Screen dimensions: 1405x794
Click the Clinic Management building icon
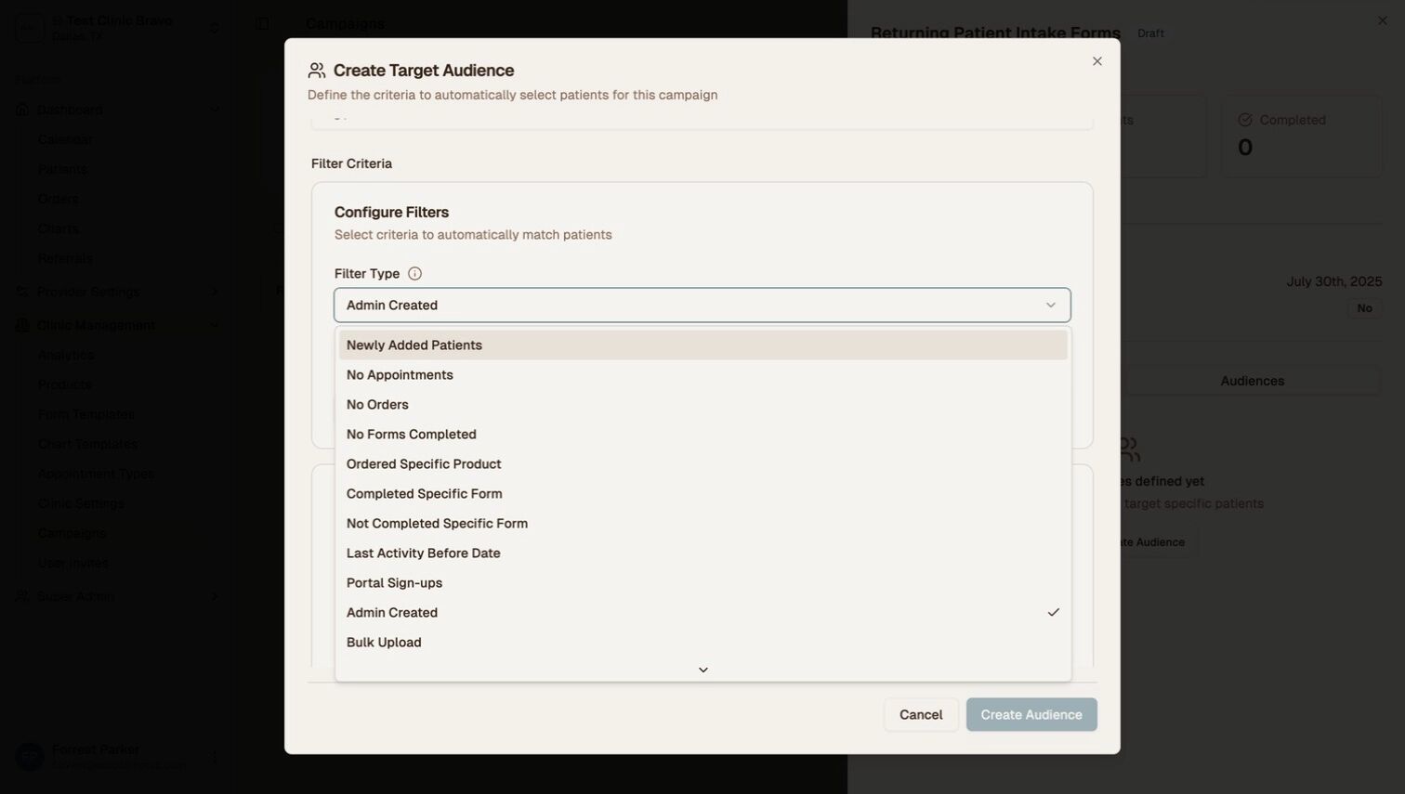pyautogui.click(x=22, y=325)
